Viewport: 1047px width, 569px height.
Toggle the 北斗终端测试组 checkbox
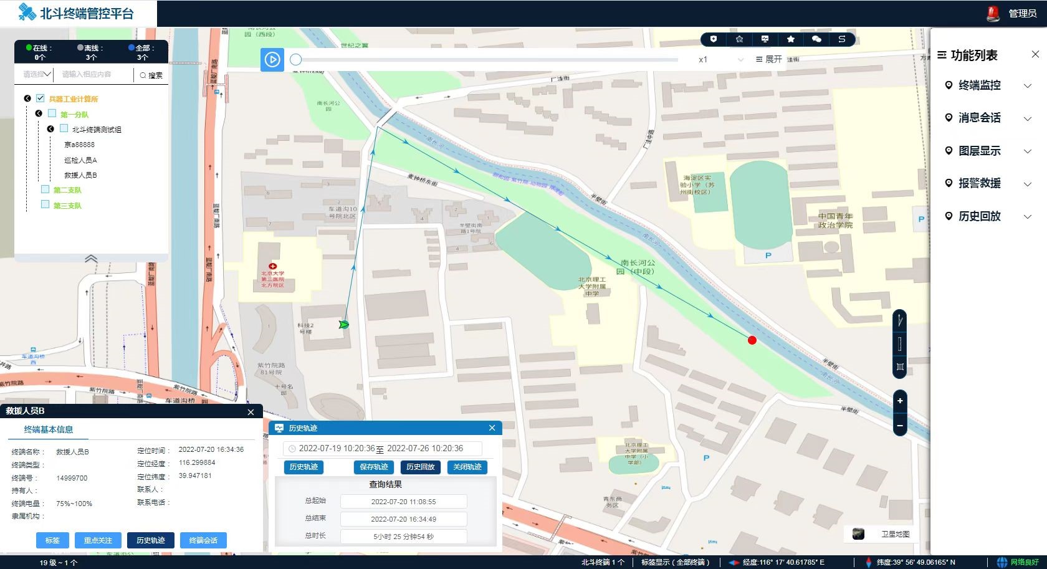click(64, 129)
